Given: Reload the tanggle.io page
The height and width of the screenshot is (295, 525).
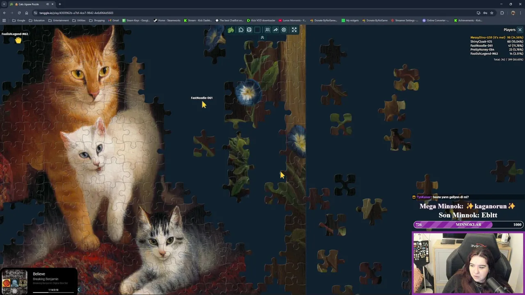Looking at the screenshot, I should pos(19,13).
